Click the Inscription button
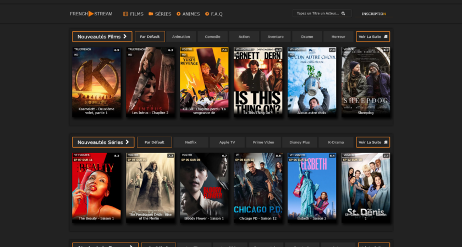This screenshot has width=462, height=247. (x=373, y=14)
